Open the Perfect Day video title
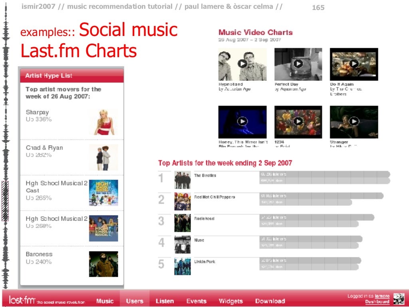Image resolution: width=409 pixels, height=307 pixels. pyautogui.click(x=286, y=84)
